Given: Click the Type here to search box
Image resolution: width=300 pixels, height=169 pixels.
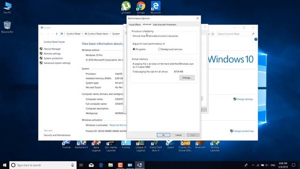Looking at the screenshot, I should coord(43,165).
